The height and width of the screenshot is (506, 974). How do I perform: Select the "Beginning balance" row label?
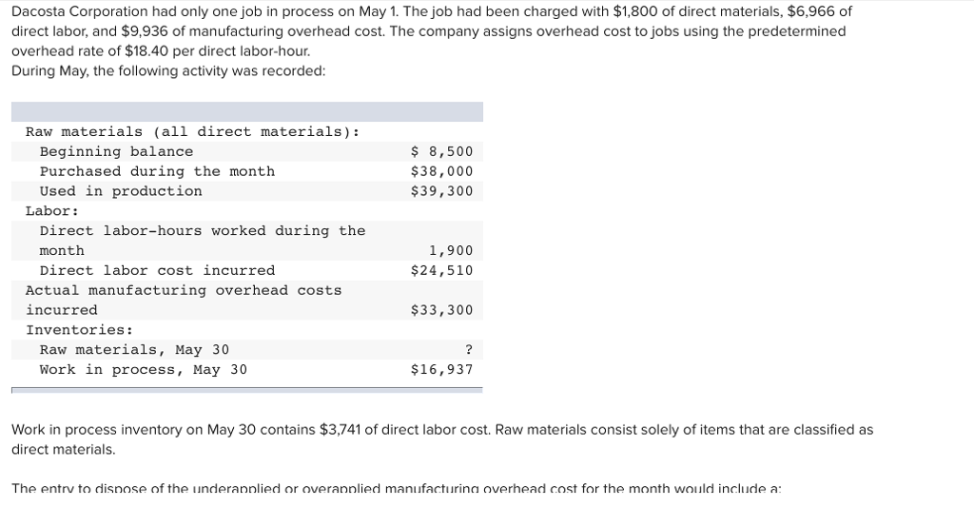coord(116,152)
